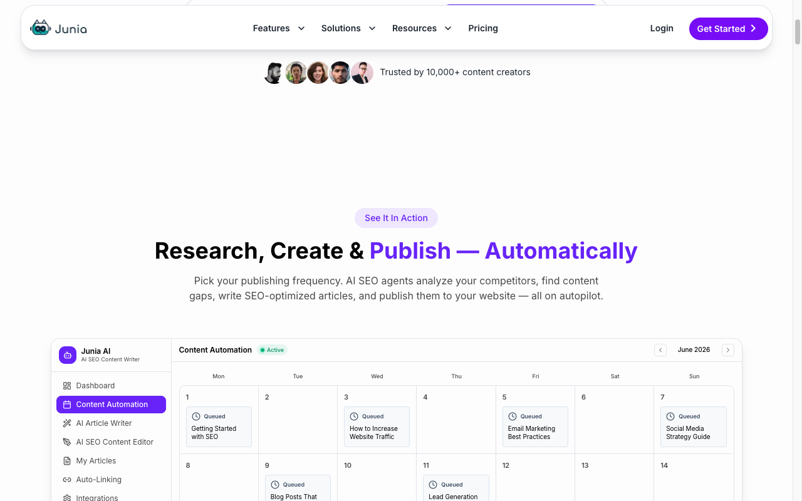Click the Junia cat logo icon
The height and width of the screenshot is (501, 802).
click(40, 28)
